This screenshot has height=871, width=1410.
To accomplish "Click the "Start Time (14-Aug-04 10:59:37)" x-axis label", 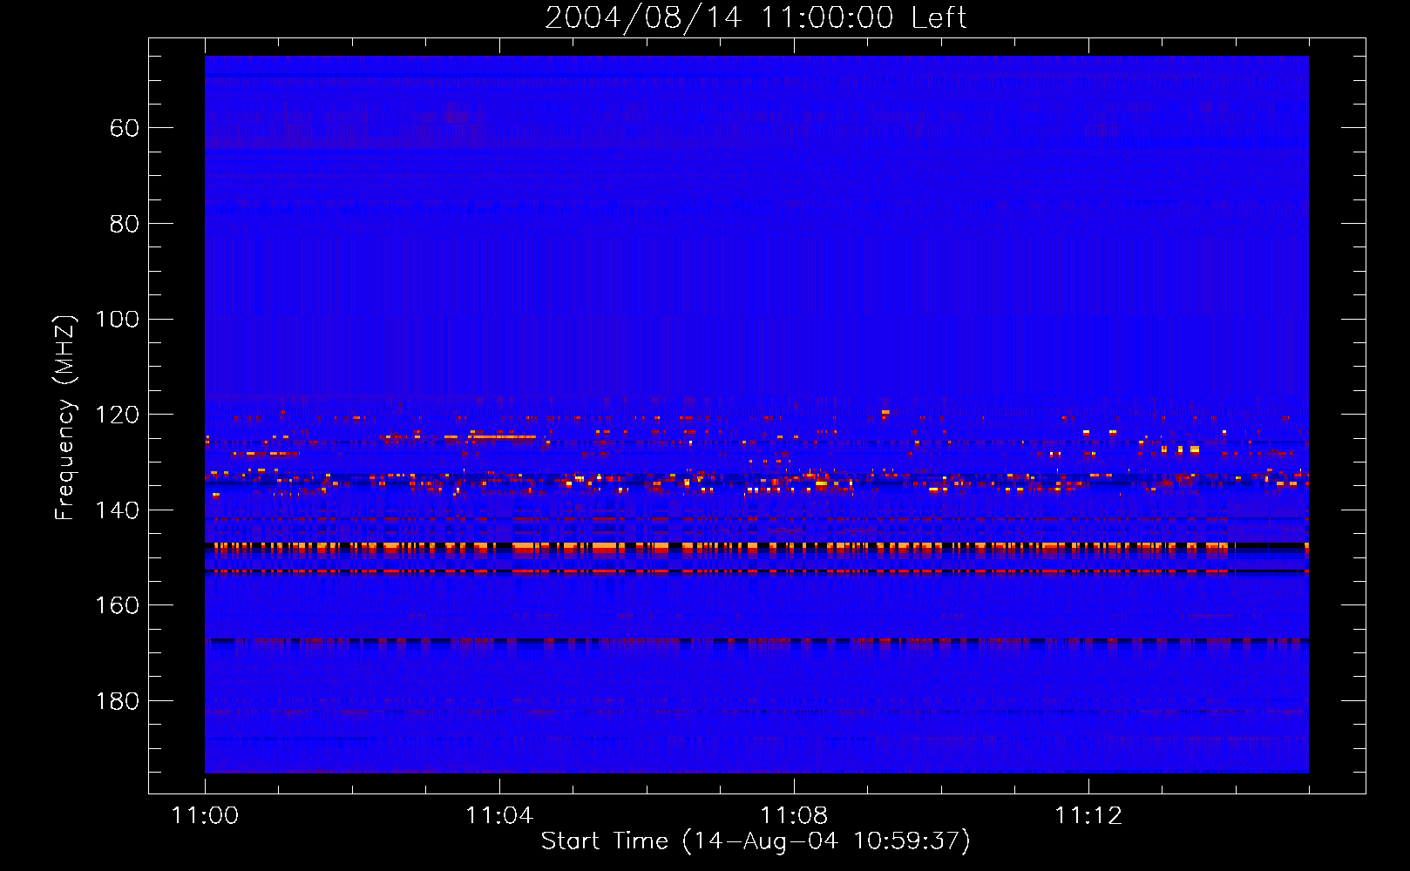I will tap(756, 841).
